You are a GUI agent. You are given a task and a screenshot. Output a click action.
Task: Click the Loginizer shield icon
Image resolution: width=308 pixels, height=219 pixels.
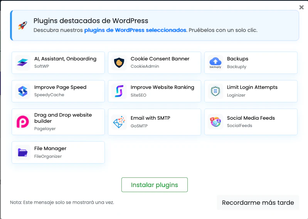pos(215,91)
